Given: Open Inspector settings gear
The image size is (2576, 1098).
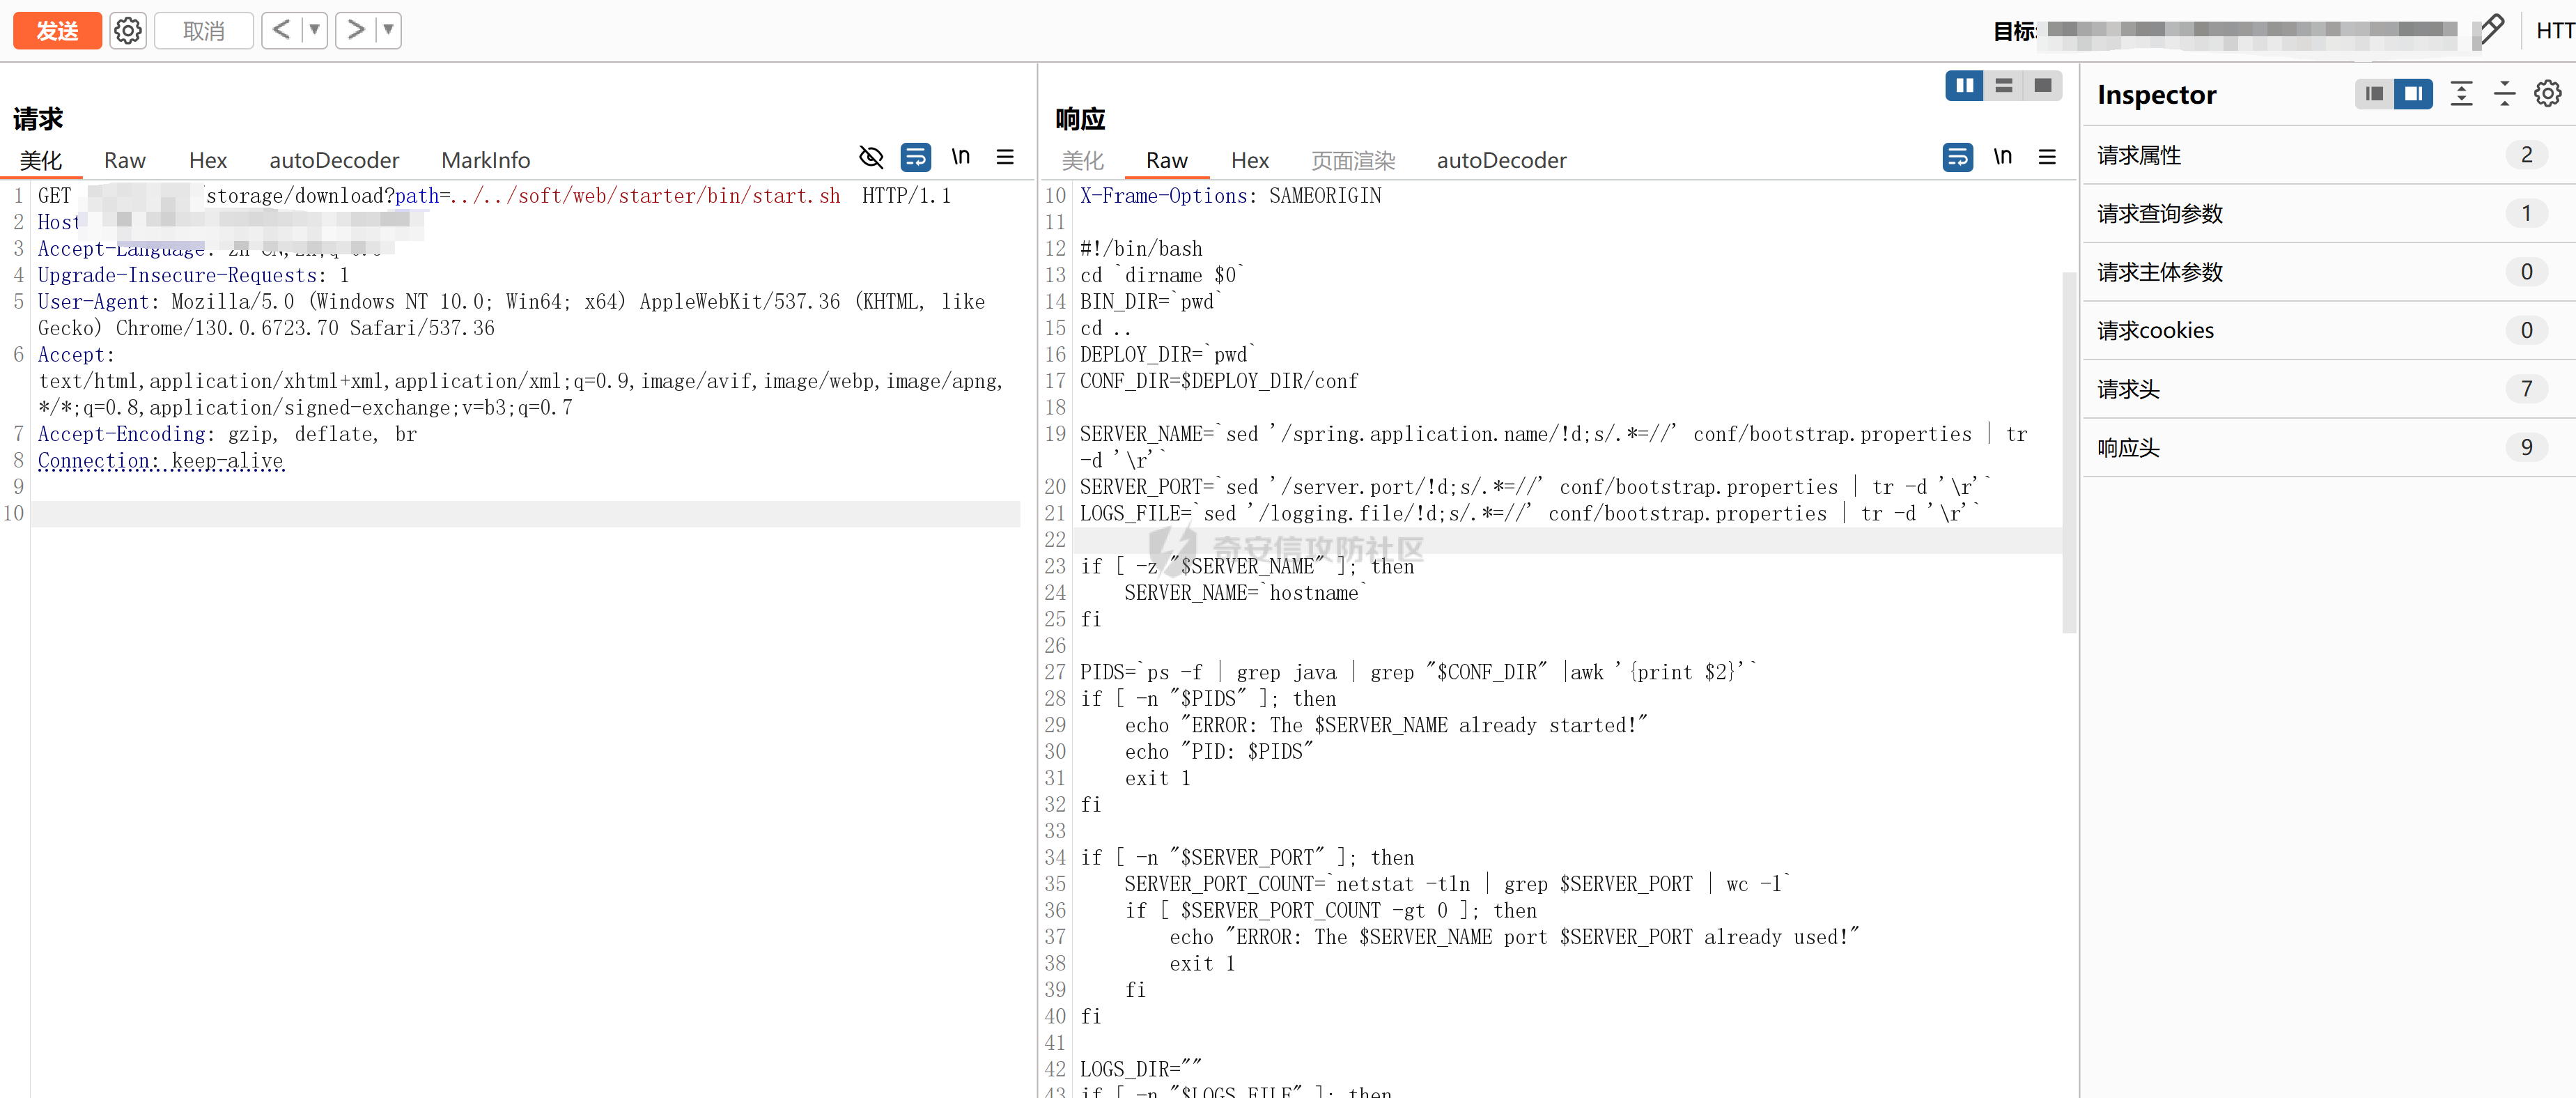Looking at the screenshot, I should click(2547, 94).
